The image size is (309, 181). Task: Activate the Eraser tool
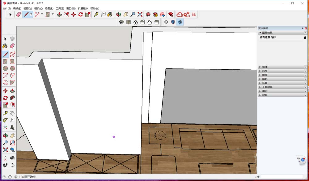point(18,14)
